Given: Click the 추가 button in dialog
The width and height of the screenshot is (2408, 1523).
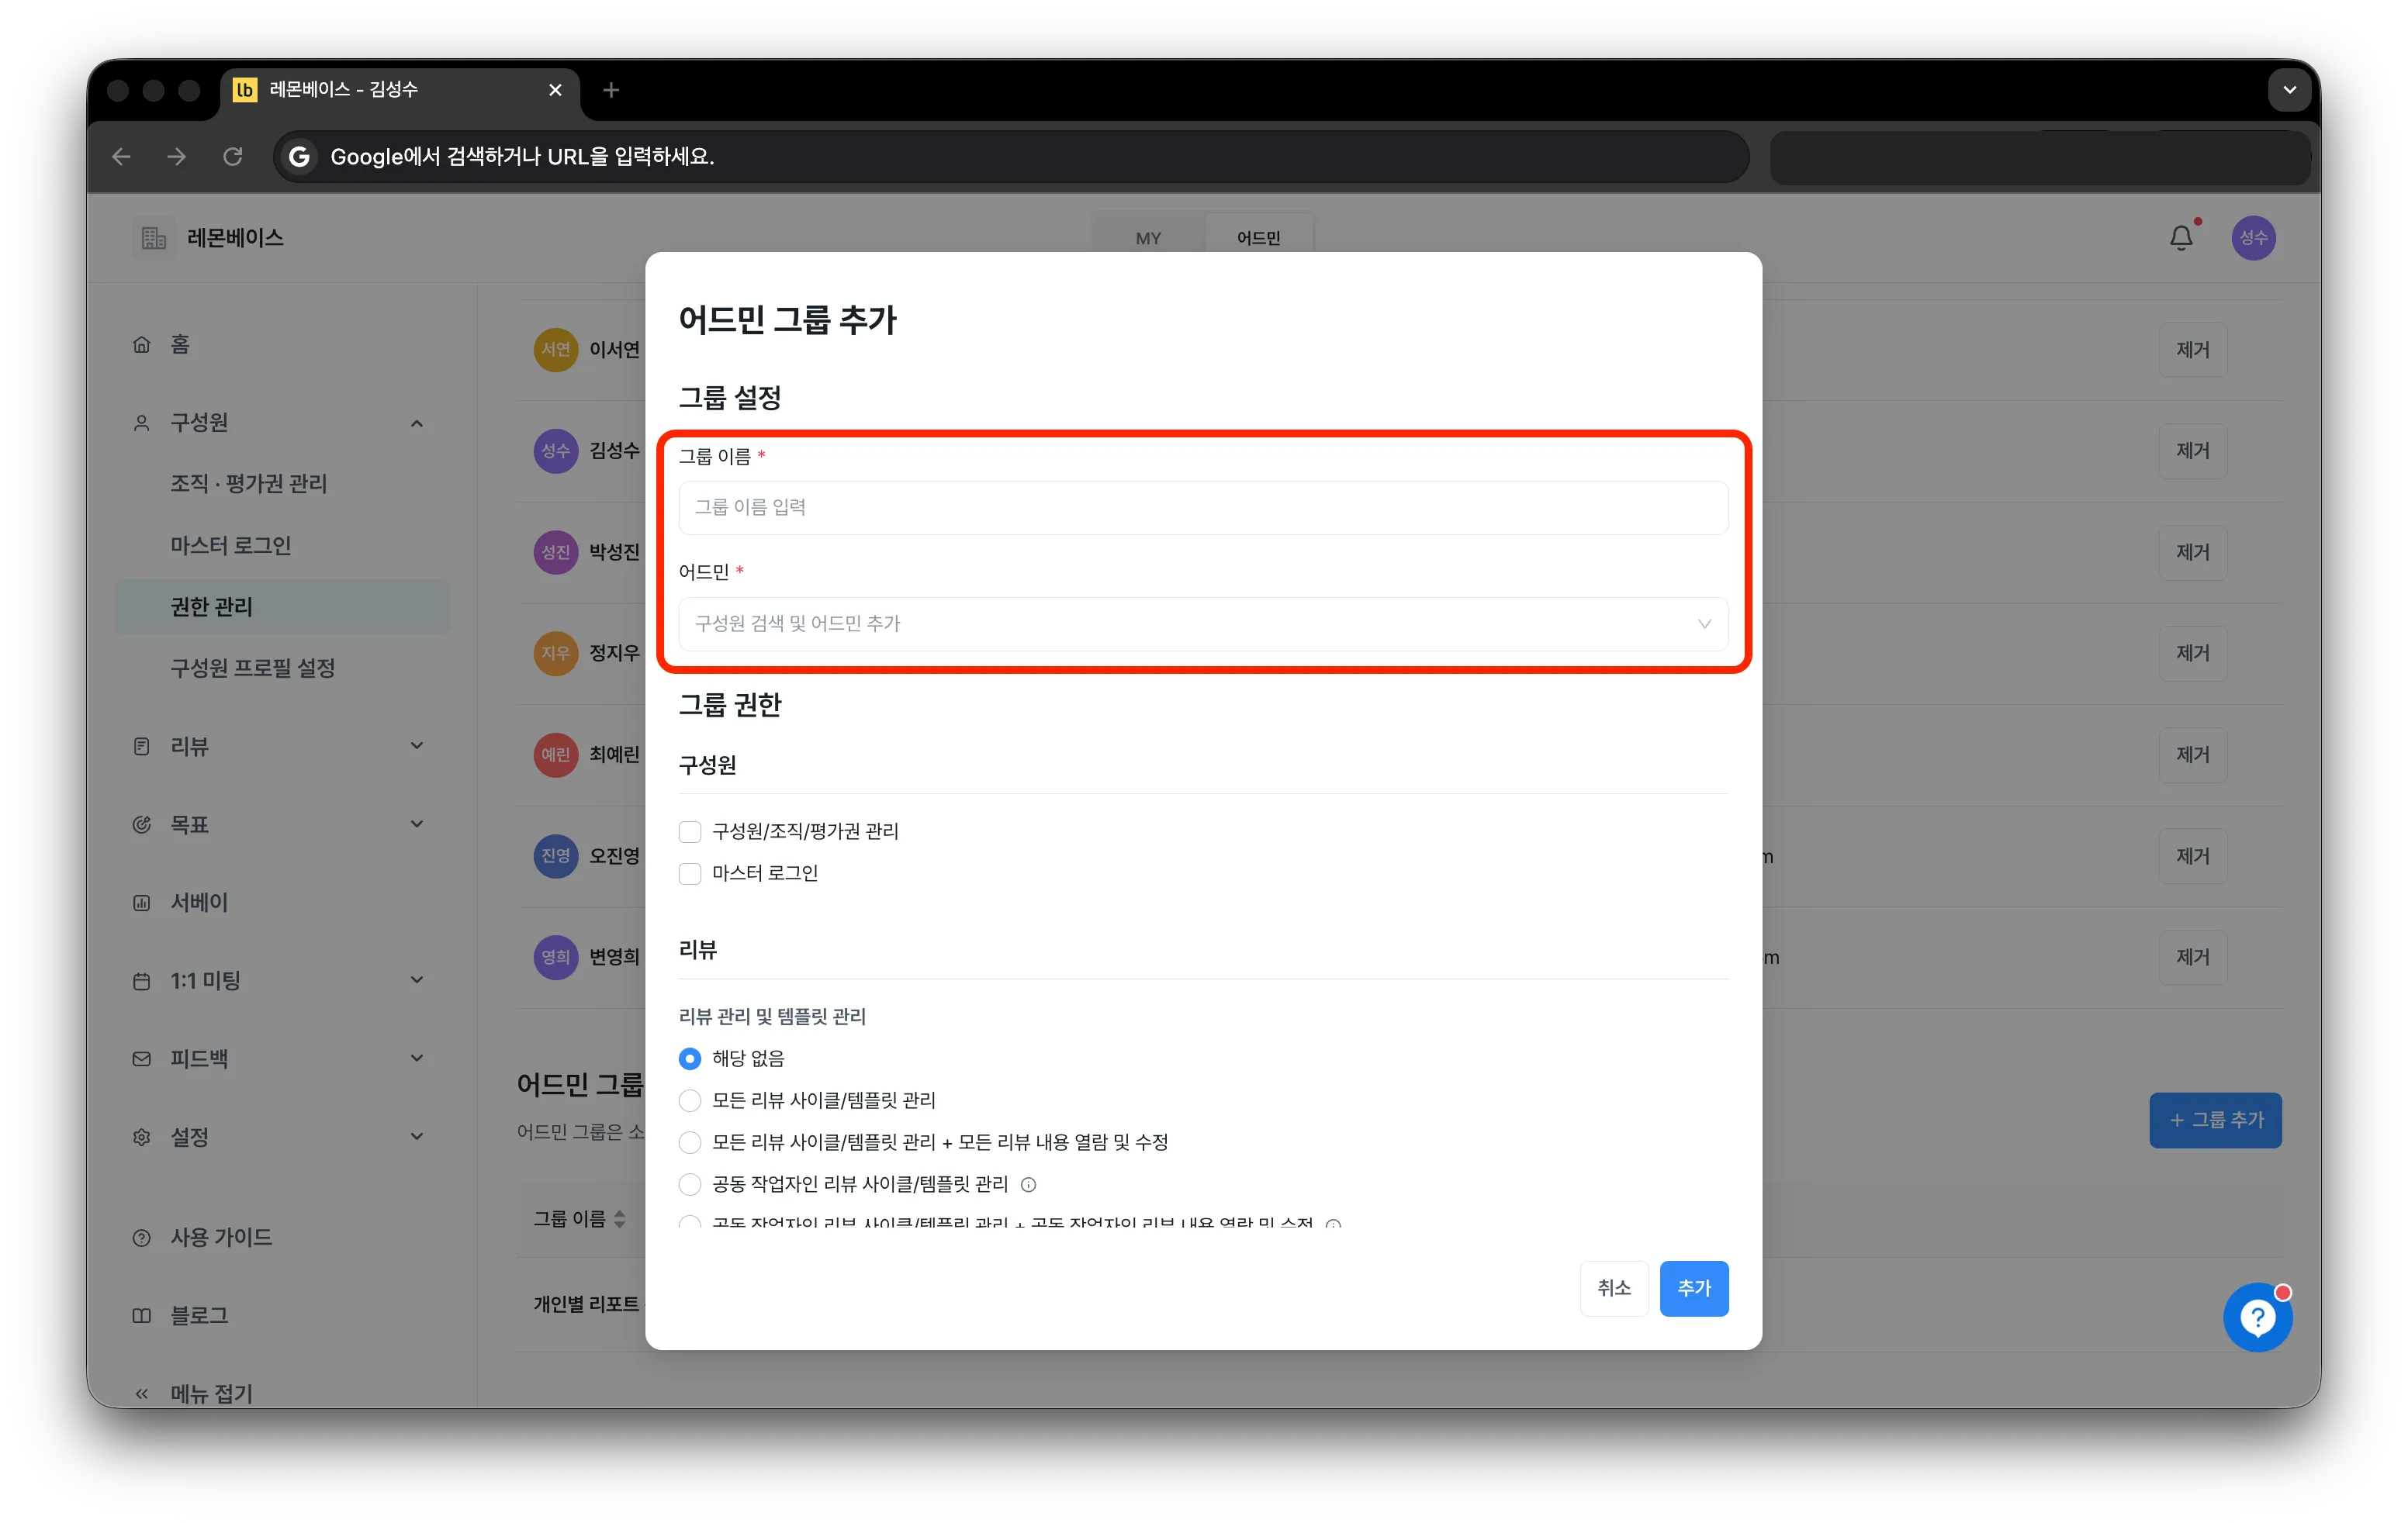Looking at the screenshot, I should coord(1693,1288).
